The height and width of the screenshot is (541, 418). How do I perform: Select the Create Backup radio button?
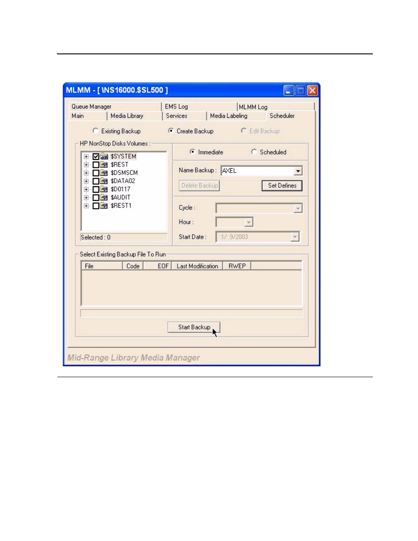(x=171, y=131)
